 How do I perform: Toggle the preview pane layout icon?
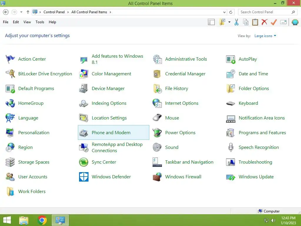tap(211, 22)
